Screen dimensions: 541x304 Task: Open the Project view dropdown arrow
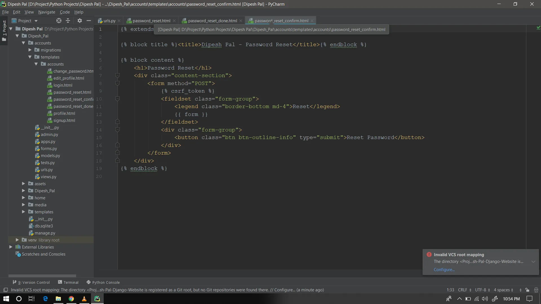pyautogui.click(x=36, y=21)
